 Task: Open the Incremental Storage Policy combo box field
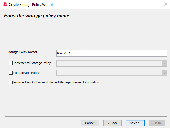pyautogui.click(x=112, y=63)
